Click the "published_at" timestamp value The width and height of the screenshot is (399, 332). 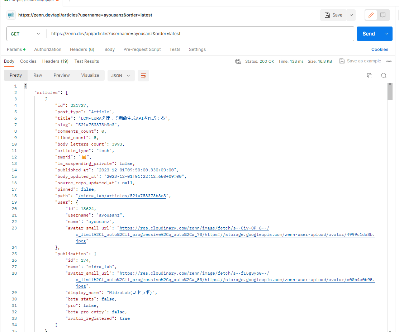click(x=136, y=170)
